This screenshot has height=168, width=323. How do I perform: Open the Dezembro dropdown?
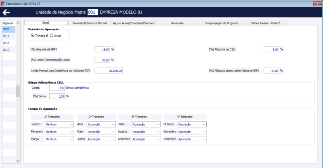[192, 139]
